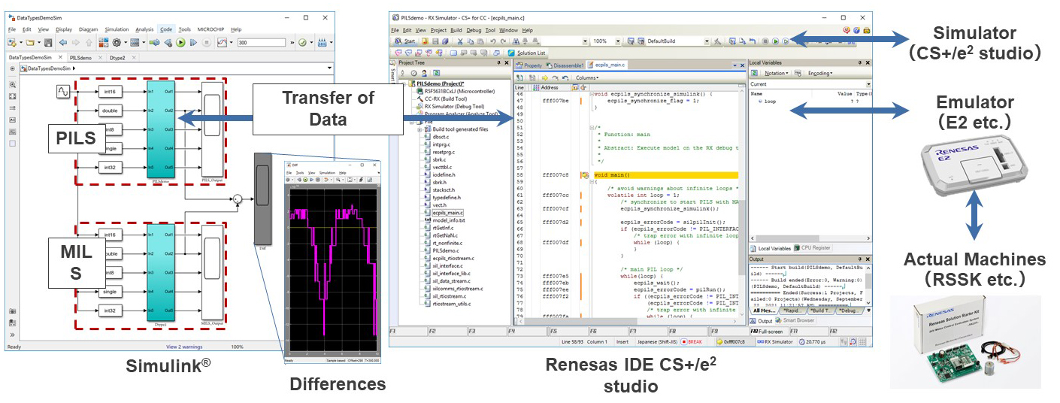1060x403 pixels.
Task: Close the Project Tree panel
Action: coord(507,63)
